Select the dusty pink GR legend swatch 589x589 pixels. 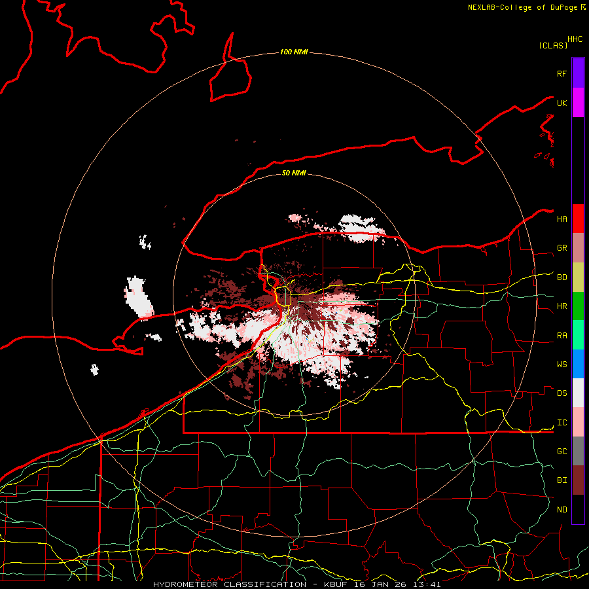point(578,248)
